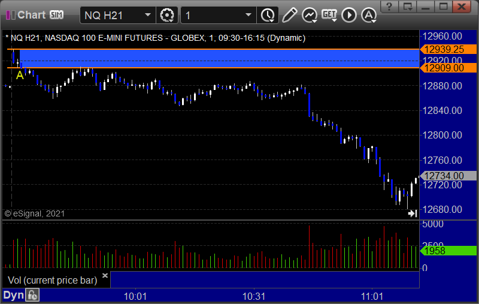The height and width of the screenshot is (304, 479).
Task: Click the Chart window color icon
Action: (x=10, y=14)
